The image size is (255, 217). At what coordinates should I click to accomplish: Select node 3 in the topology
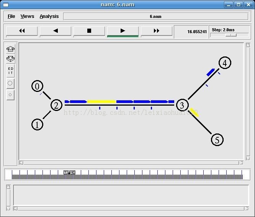click(182, 105)
